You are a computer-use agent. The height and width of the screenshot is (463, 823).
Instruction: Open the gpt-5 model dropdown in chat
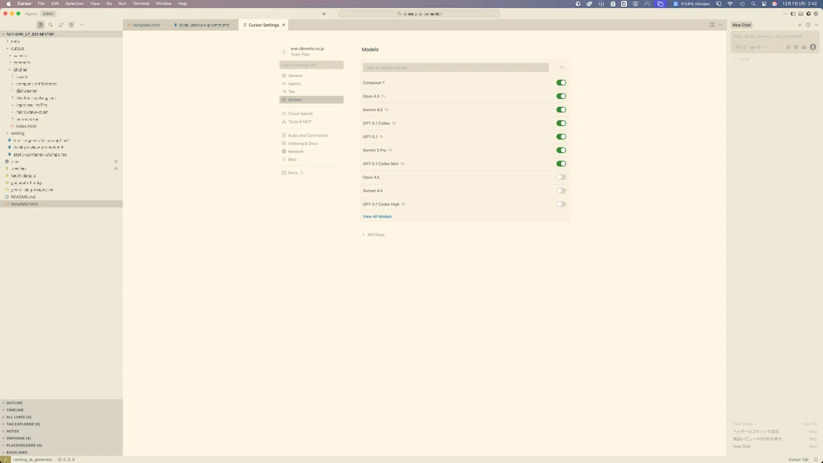[757, 47]
